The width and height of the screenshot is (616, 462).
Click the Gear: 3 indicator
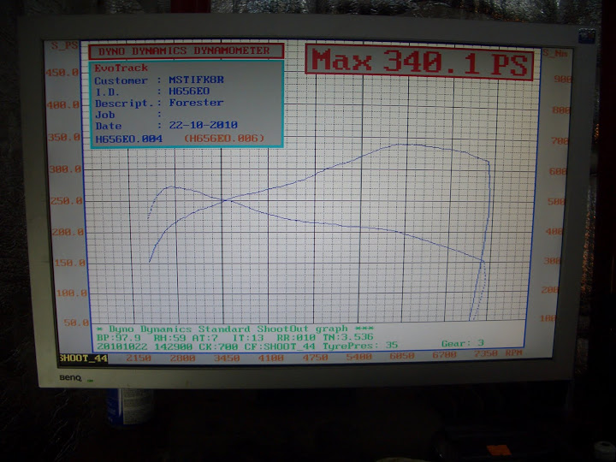(x=462, y=343)
